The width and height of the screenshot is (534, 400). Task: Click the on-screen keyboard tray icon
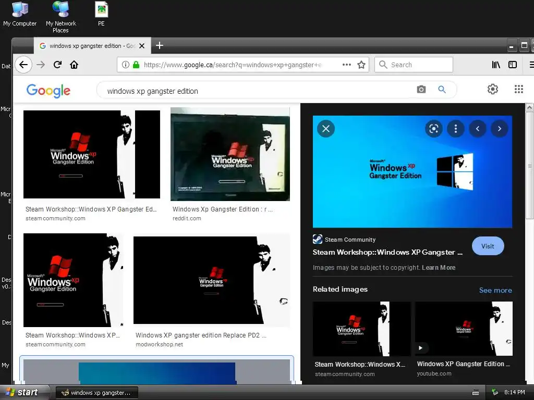click(476, 393)
